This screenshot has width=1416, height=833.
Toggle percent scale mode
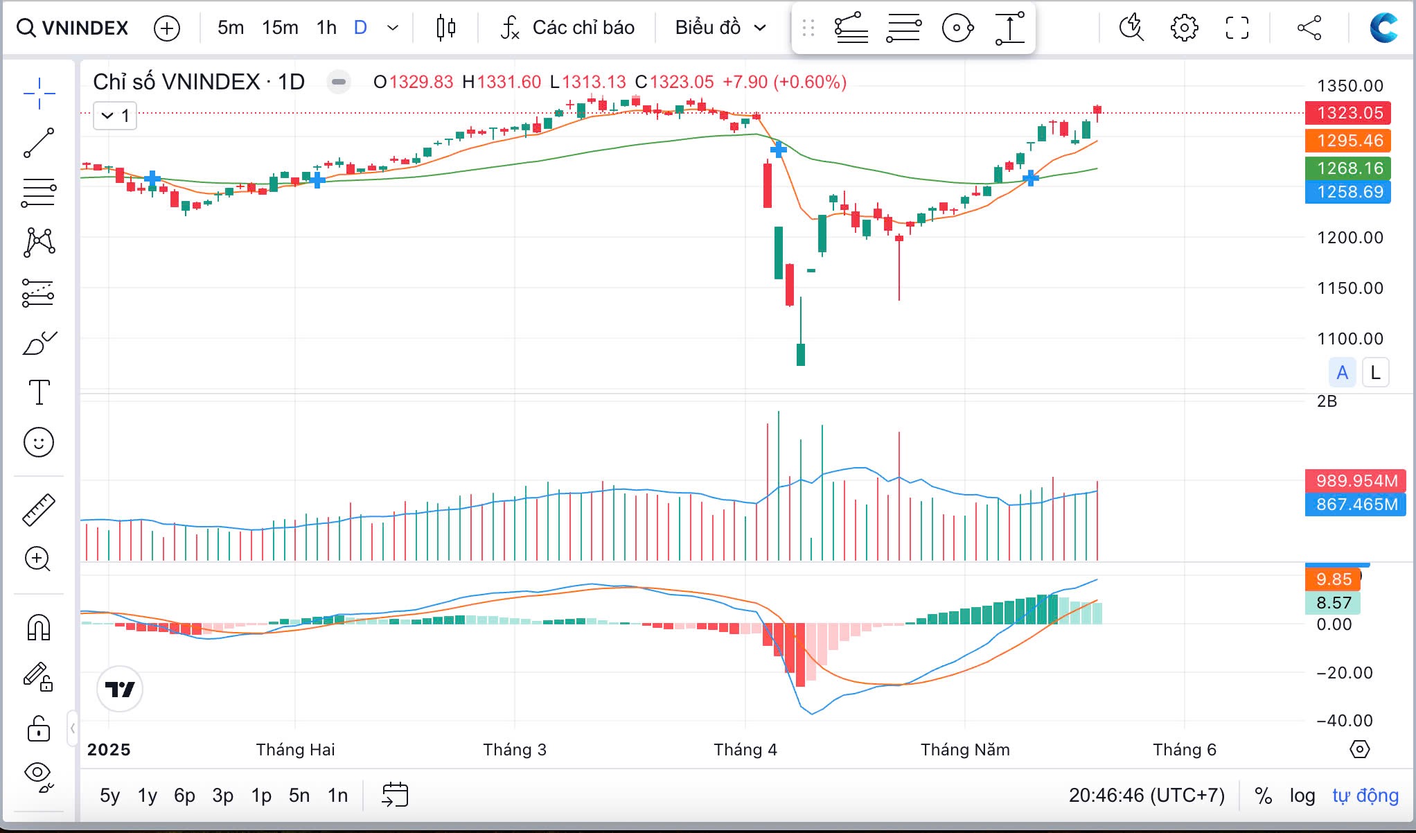point(1263,796)
